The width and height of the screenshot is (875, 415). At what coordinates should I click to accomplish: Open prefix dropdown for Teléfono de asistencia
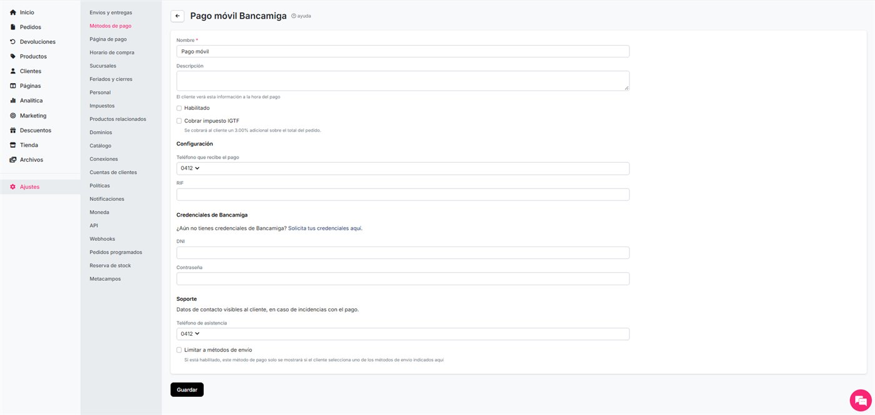[191, 334]
